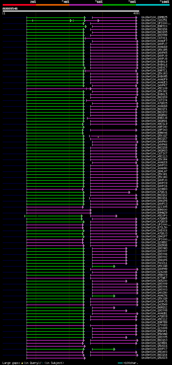Select hit UniRef100_C6T0C1

click(x=154, y=38)
